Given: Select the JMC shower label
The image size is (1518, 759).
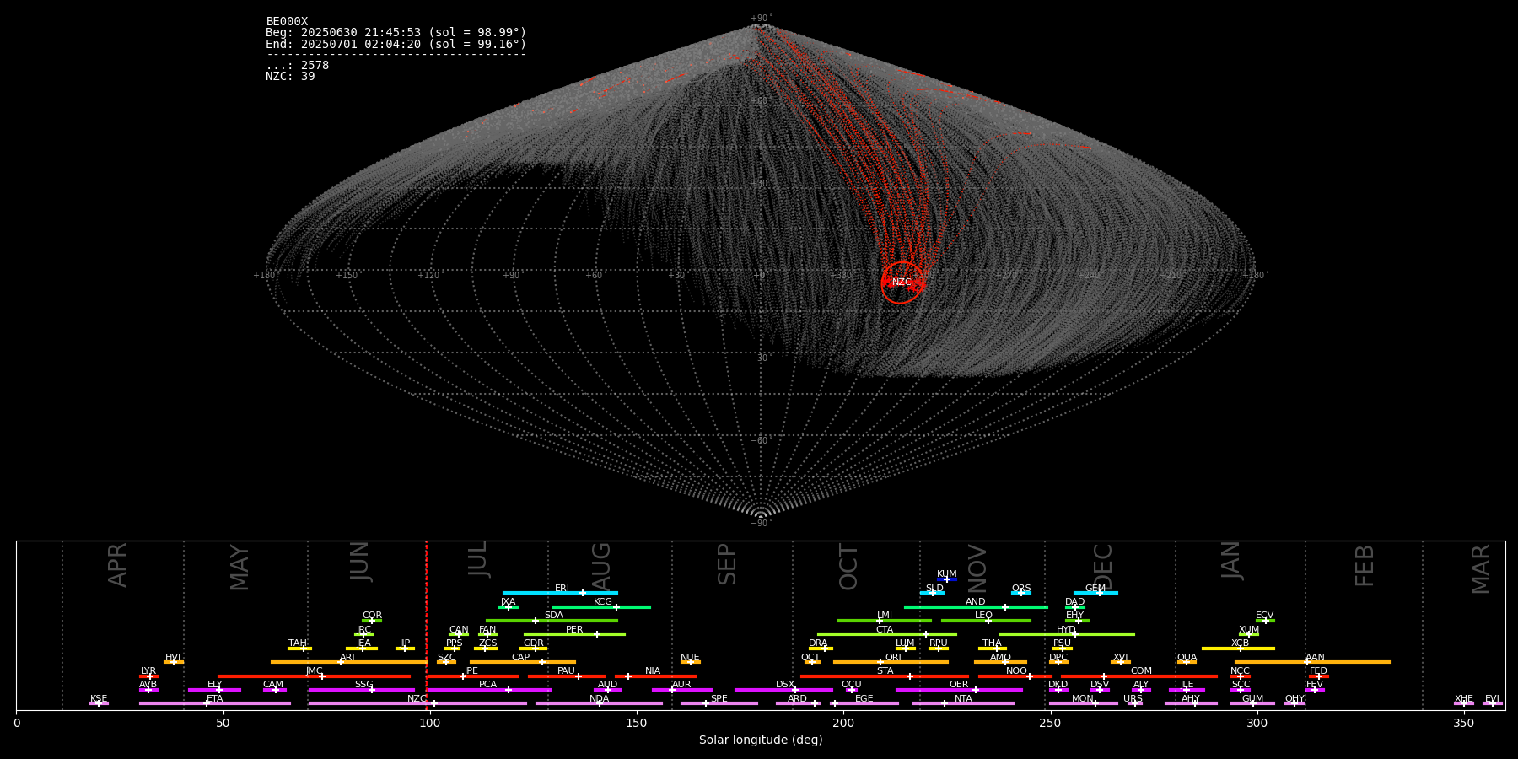Looking at the screenshot, I should [315, 671].
